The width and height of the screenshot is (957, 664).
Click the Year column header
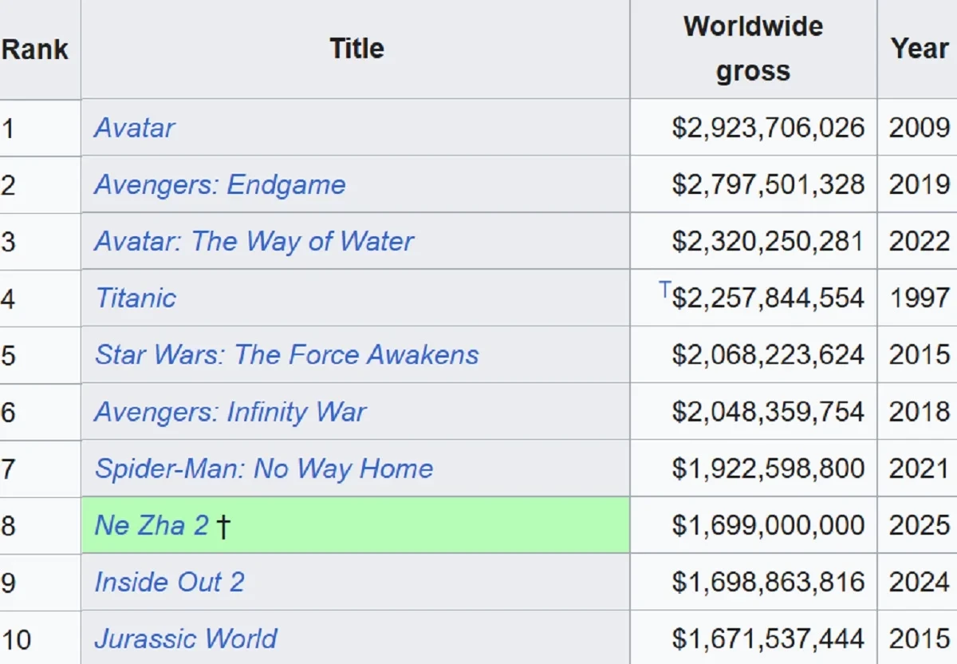point(920,49)
